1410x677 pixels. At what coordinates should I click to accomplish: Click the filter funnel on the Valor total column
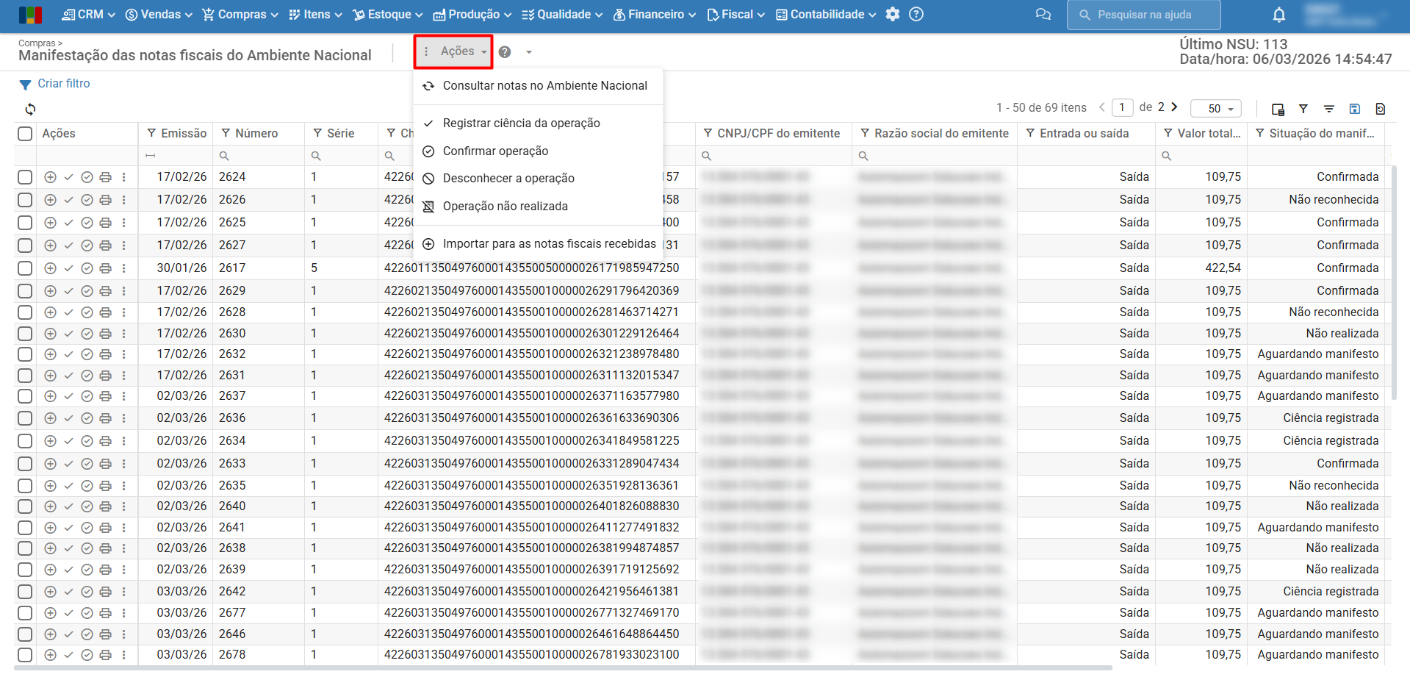1168,133
